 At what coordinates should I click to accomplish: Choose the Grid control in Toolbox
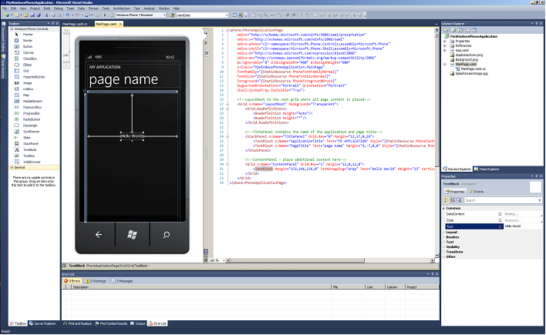point(25,71)
